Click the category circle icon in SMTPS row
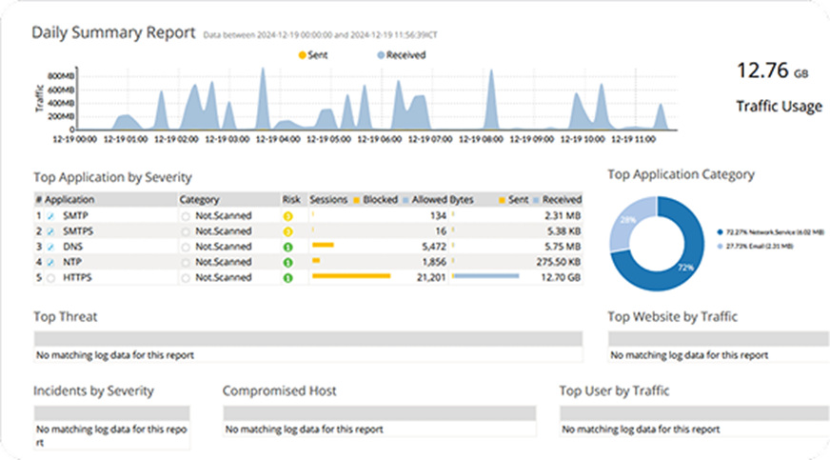830x460 pixels. coord(186,231)
